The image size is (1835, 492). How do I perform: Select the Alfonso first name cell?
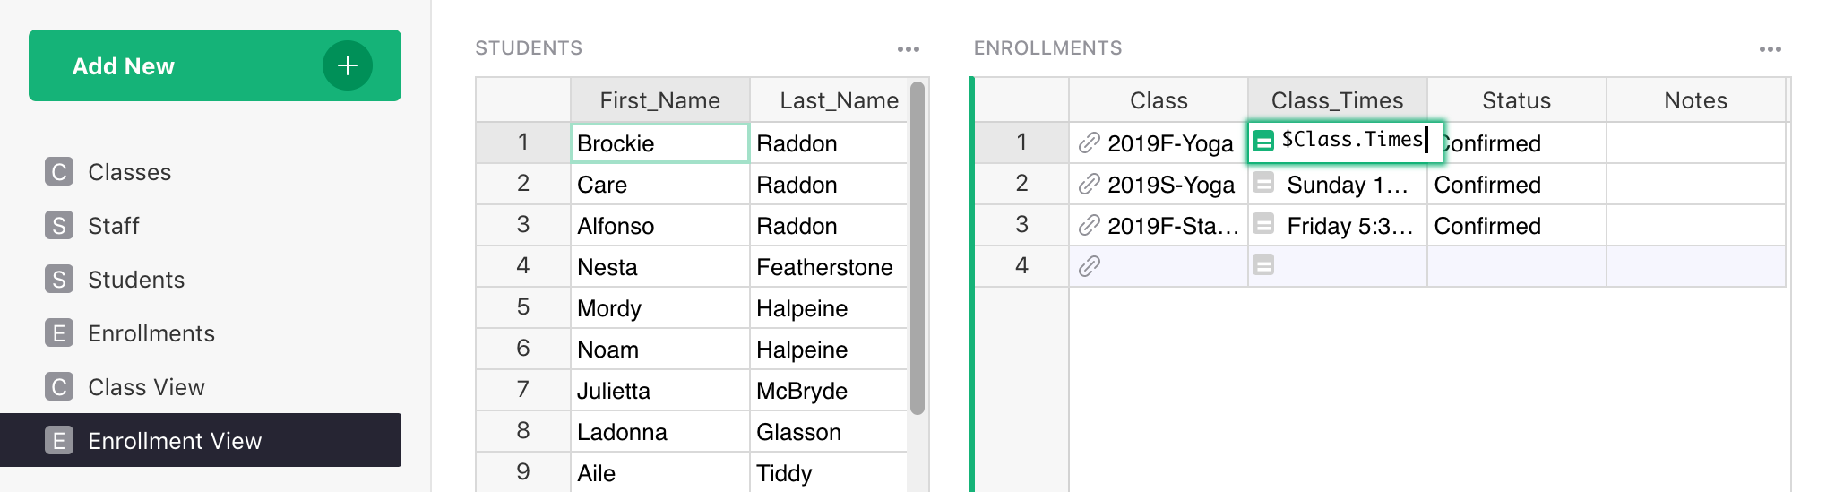click(x=660, y=225)
